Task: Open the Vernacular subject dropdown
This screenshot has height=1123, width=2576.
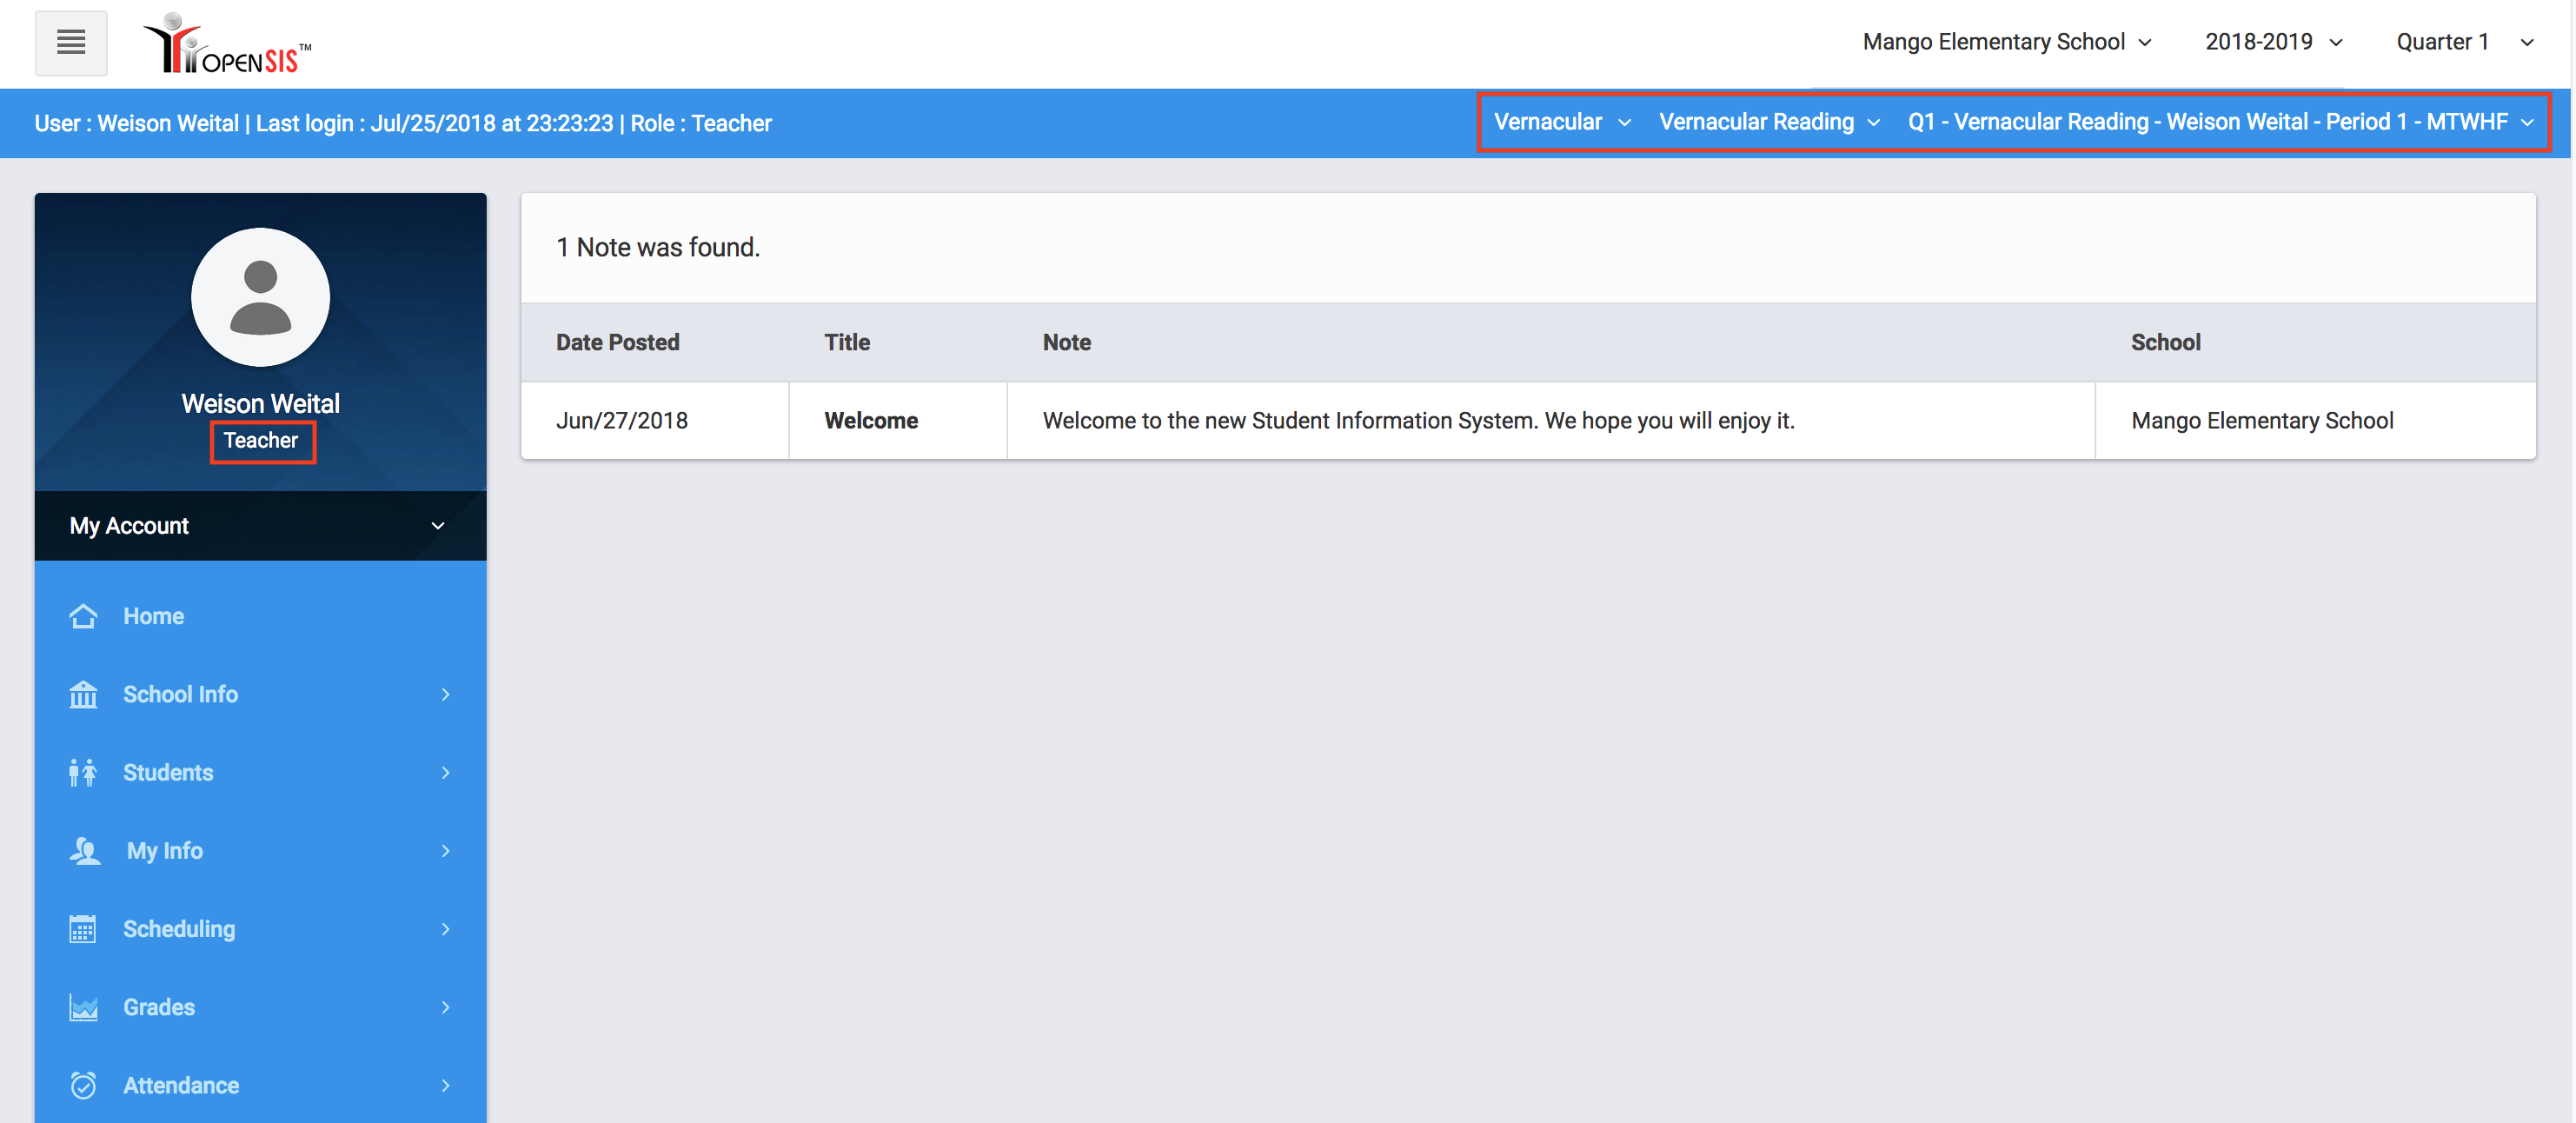Action: [1561, 122]
